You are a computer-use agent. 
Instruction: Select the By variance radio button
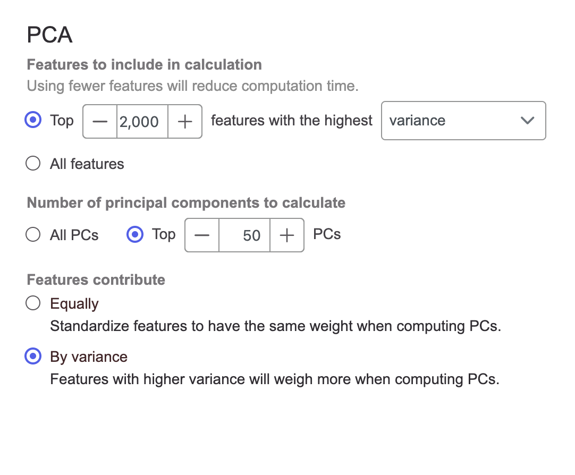coord(33,357)
